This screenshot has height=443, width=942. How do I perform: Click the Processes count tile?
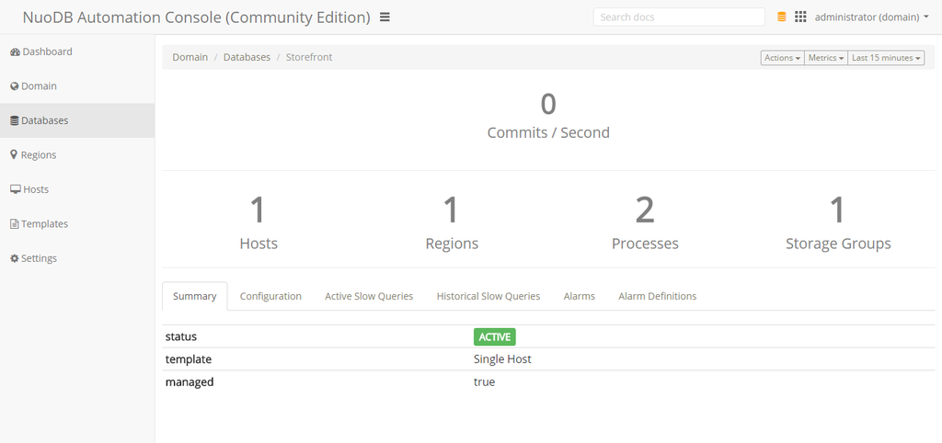click(x=645, y=222)
